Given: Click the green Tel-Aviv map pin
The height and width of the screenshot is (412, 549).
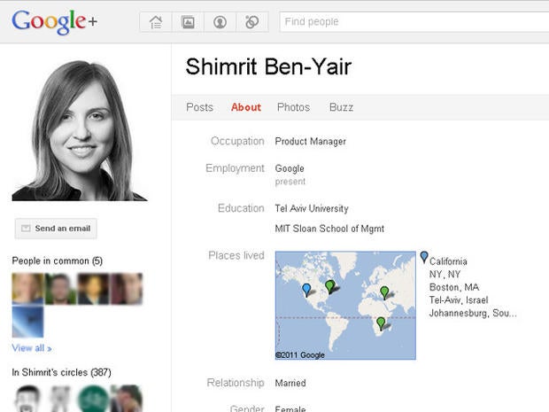Looking at the screenshot, I should pos(384,293).
